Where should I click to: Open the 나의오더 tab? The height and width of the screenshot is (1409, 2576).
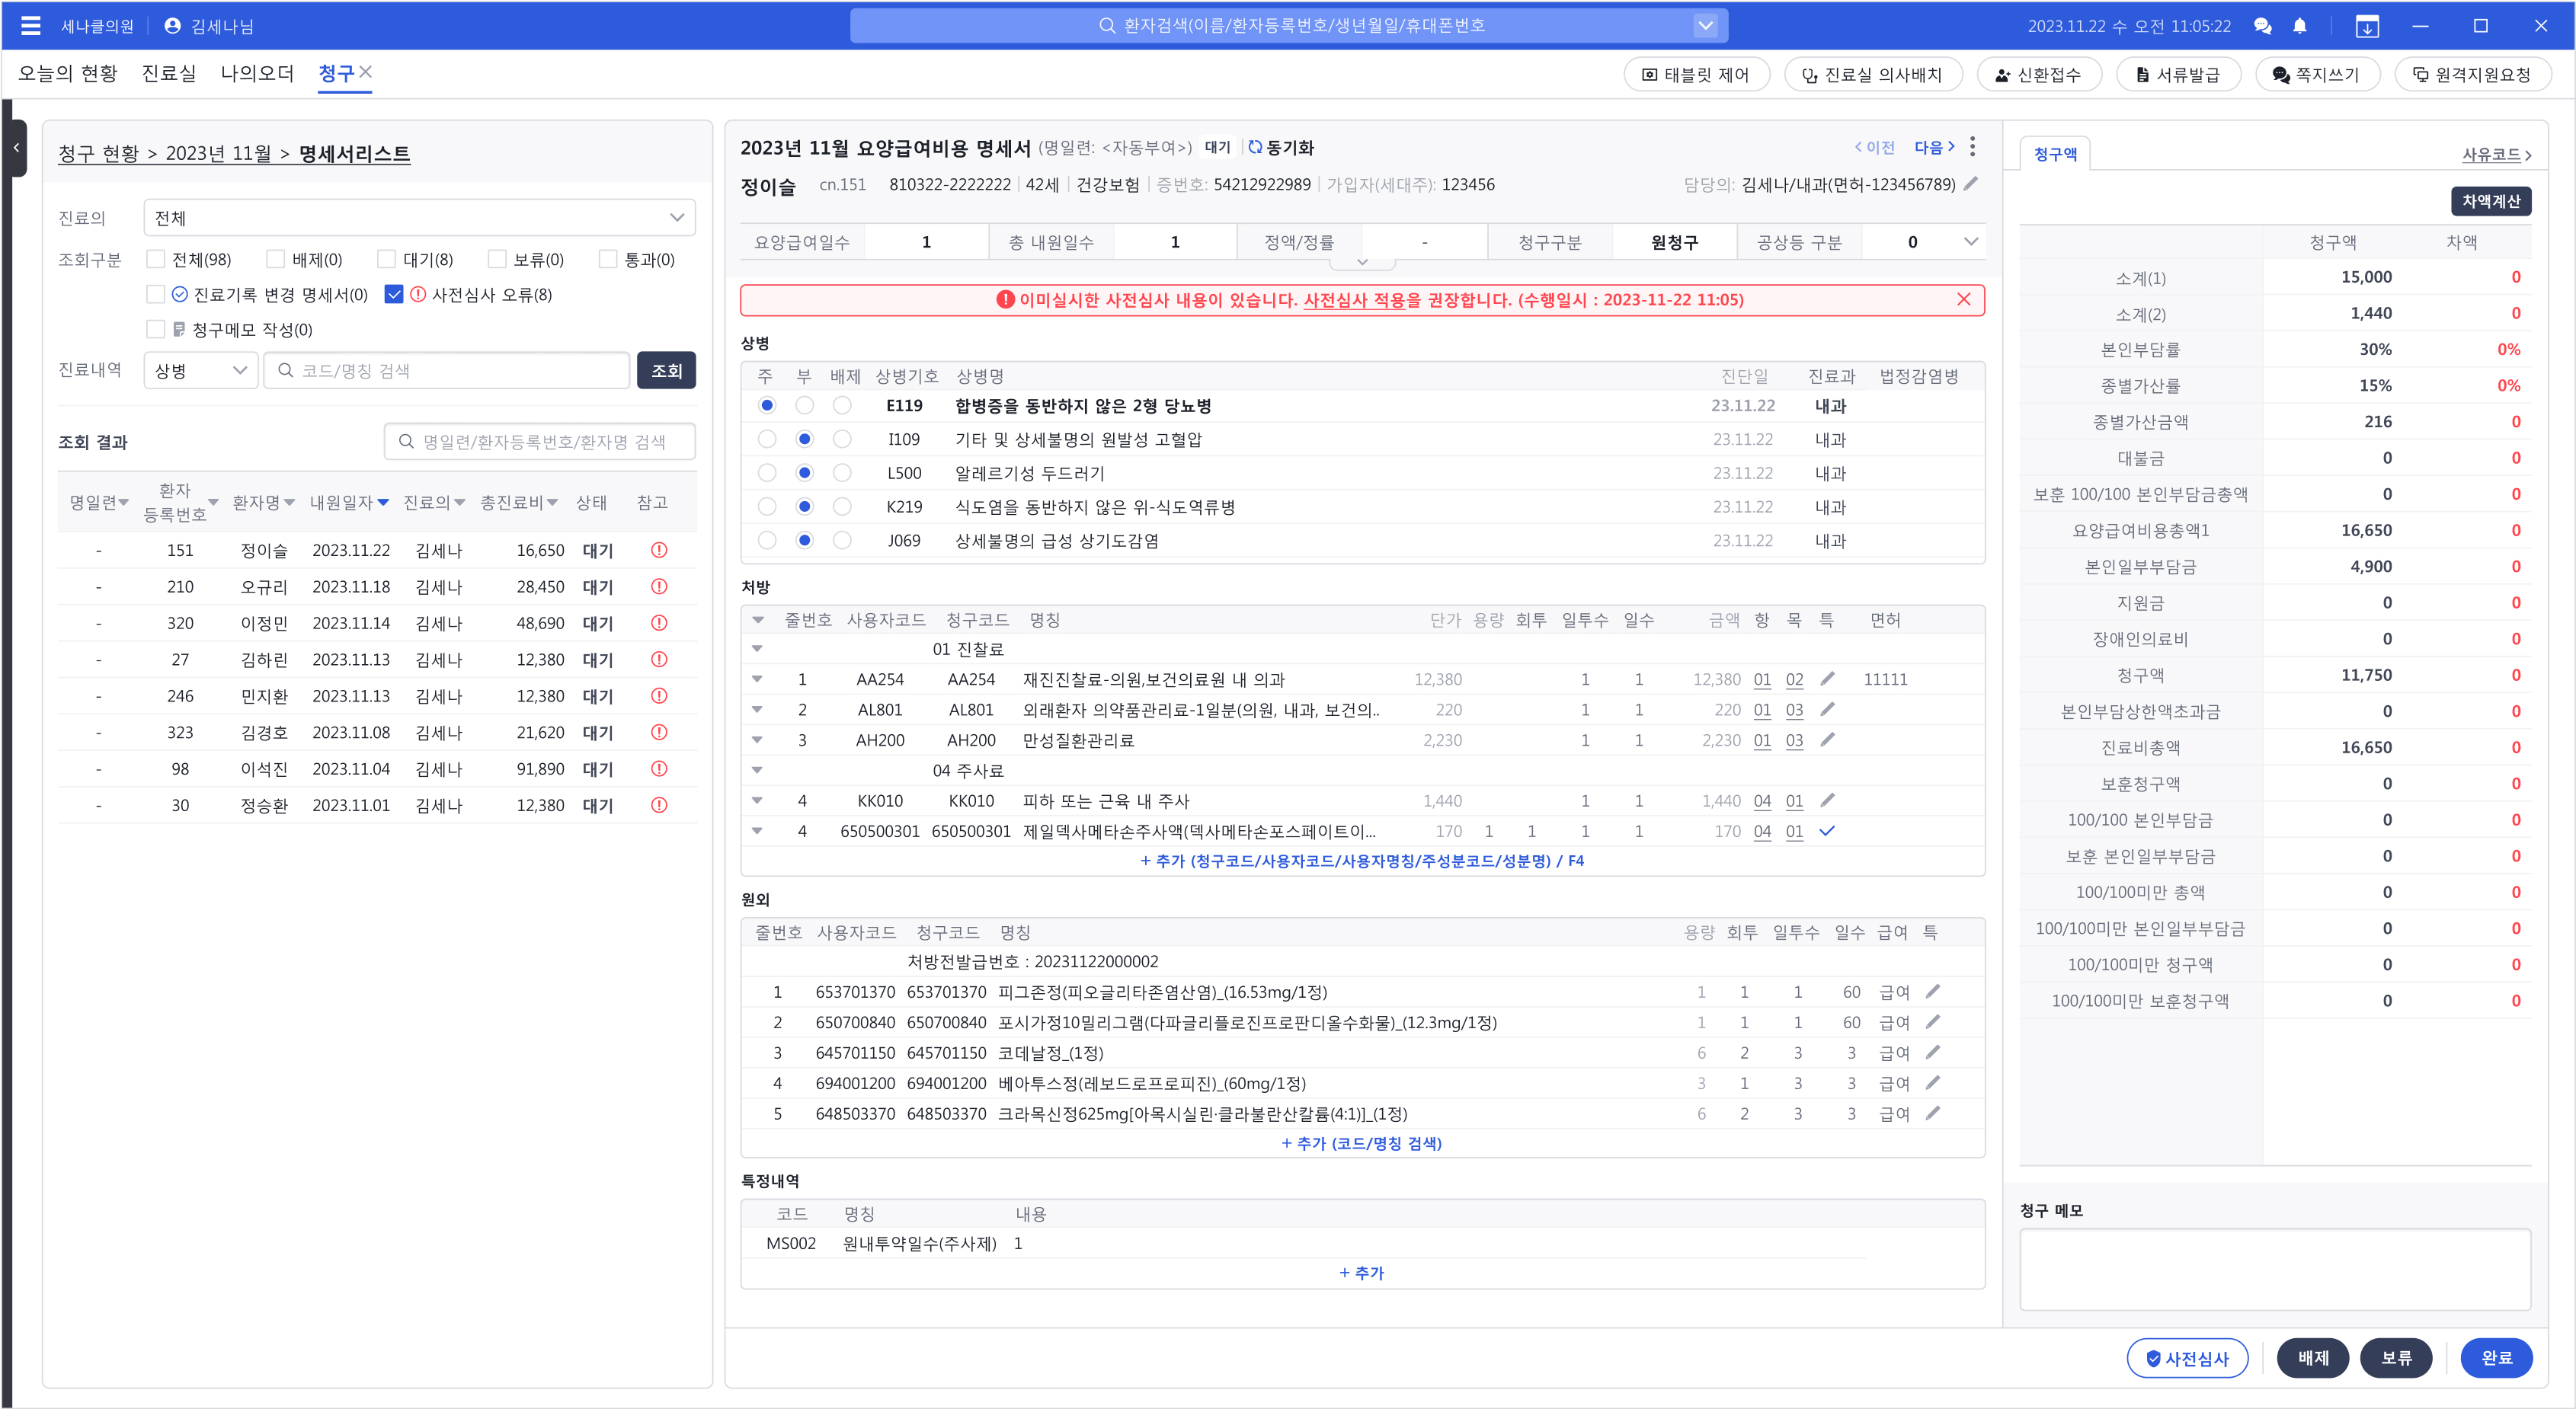click(257, 73)
